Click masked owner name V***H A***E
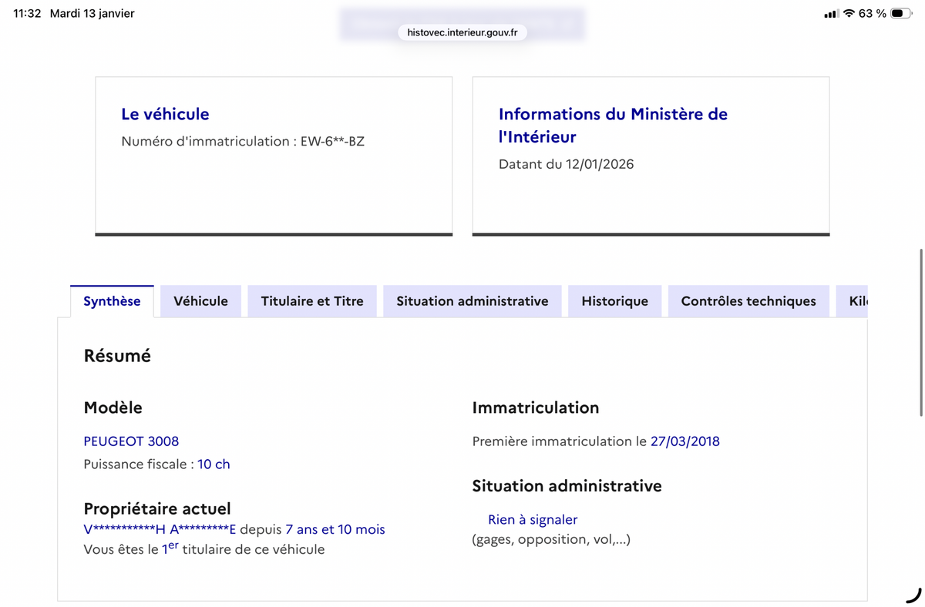 (x=160, y=529)
